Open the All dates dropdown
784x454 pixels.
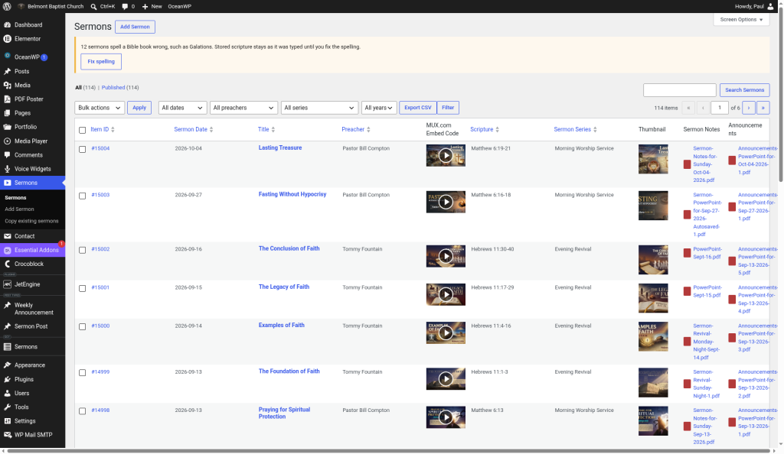182,108
